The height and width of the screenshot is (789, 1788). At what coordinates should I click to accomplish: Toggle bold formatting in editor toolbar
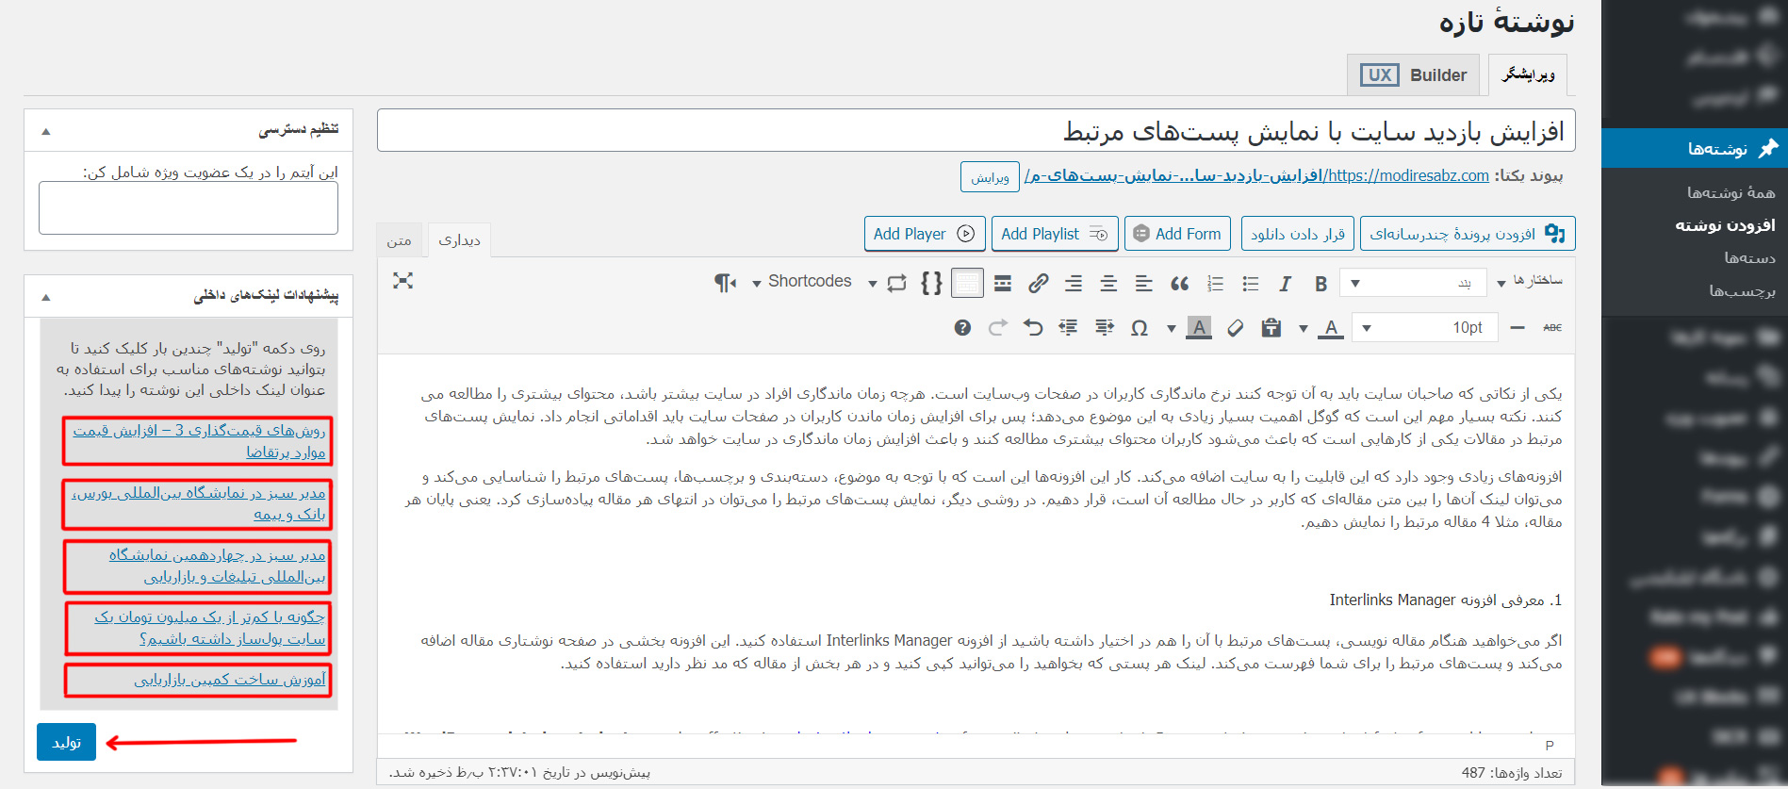1320,283
